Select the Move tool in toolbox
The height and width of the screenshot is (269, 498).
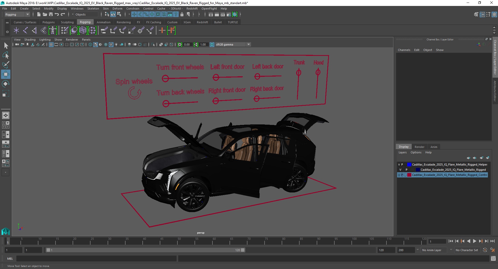click(6, 74)
